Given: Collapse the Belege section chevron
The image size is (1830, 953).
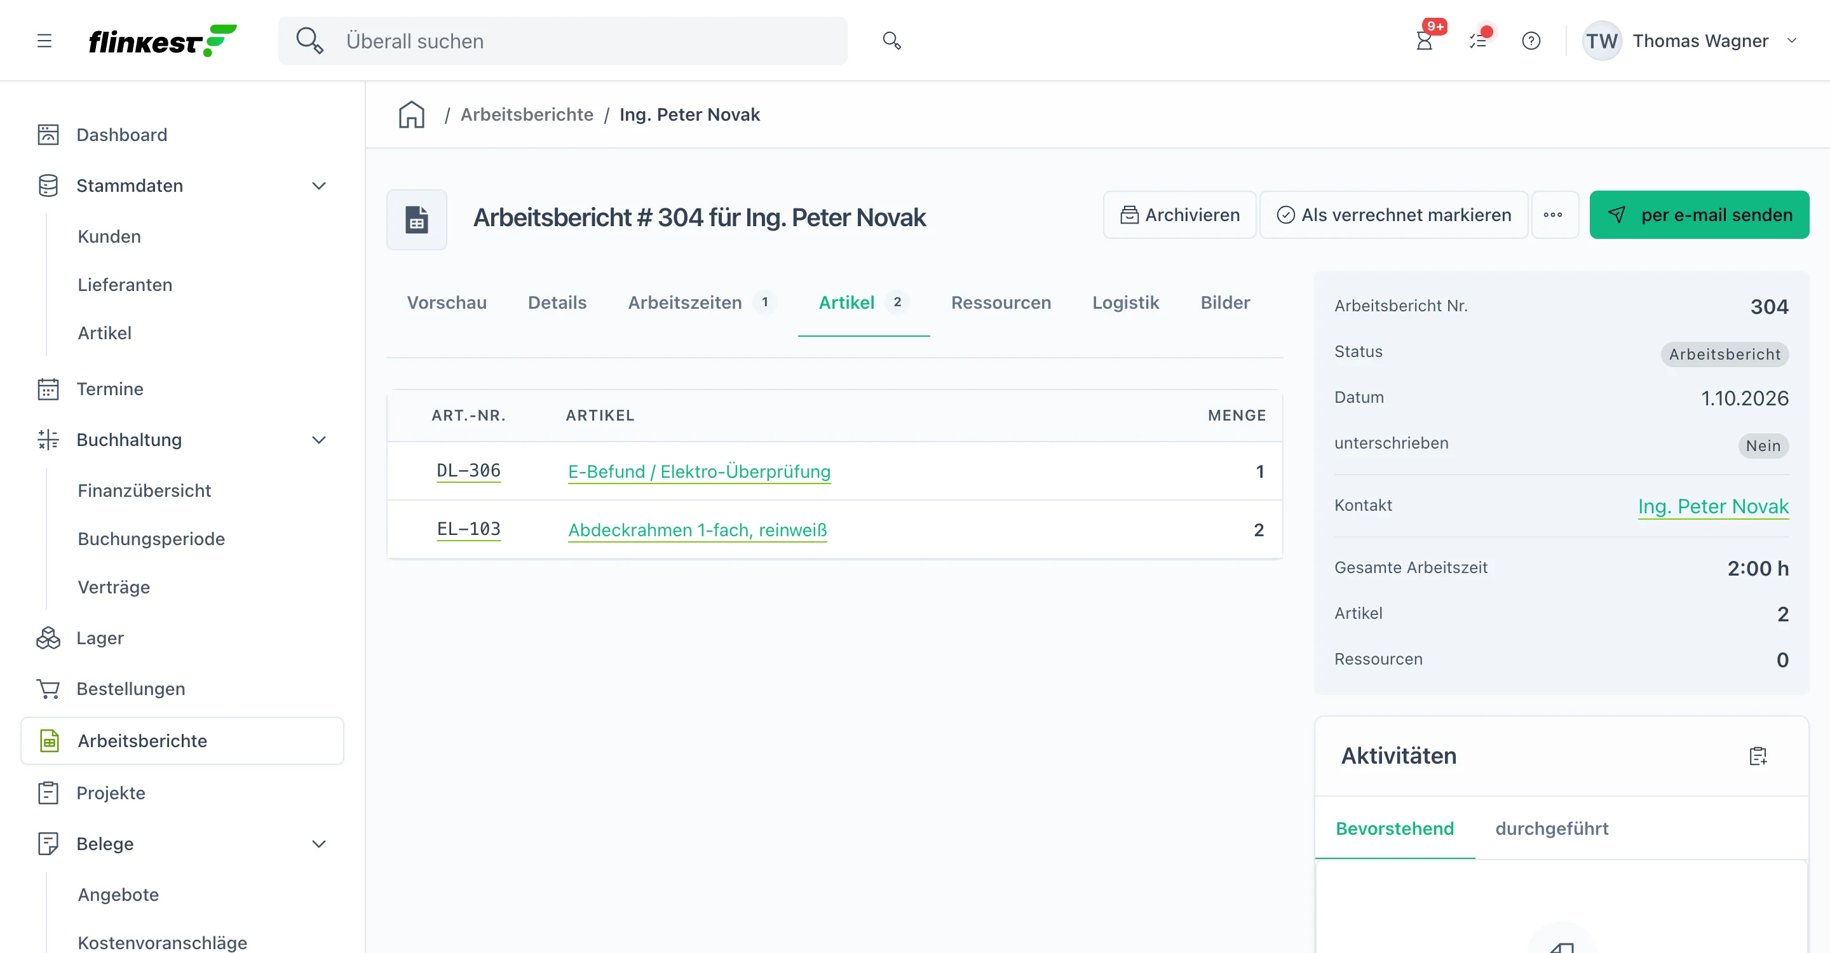Looking at the screenshot, I should pos(319,843).
